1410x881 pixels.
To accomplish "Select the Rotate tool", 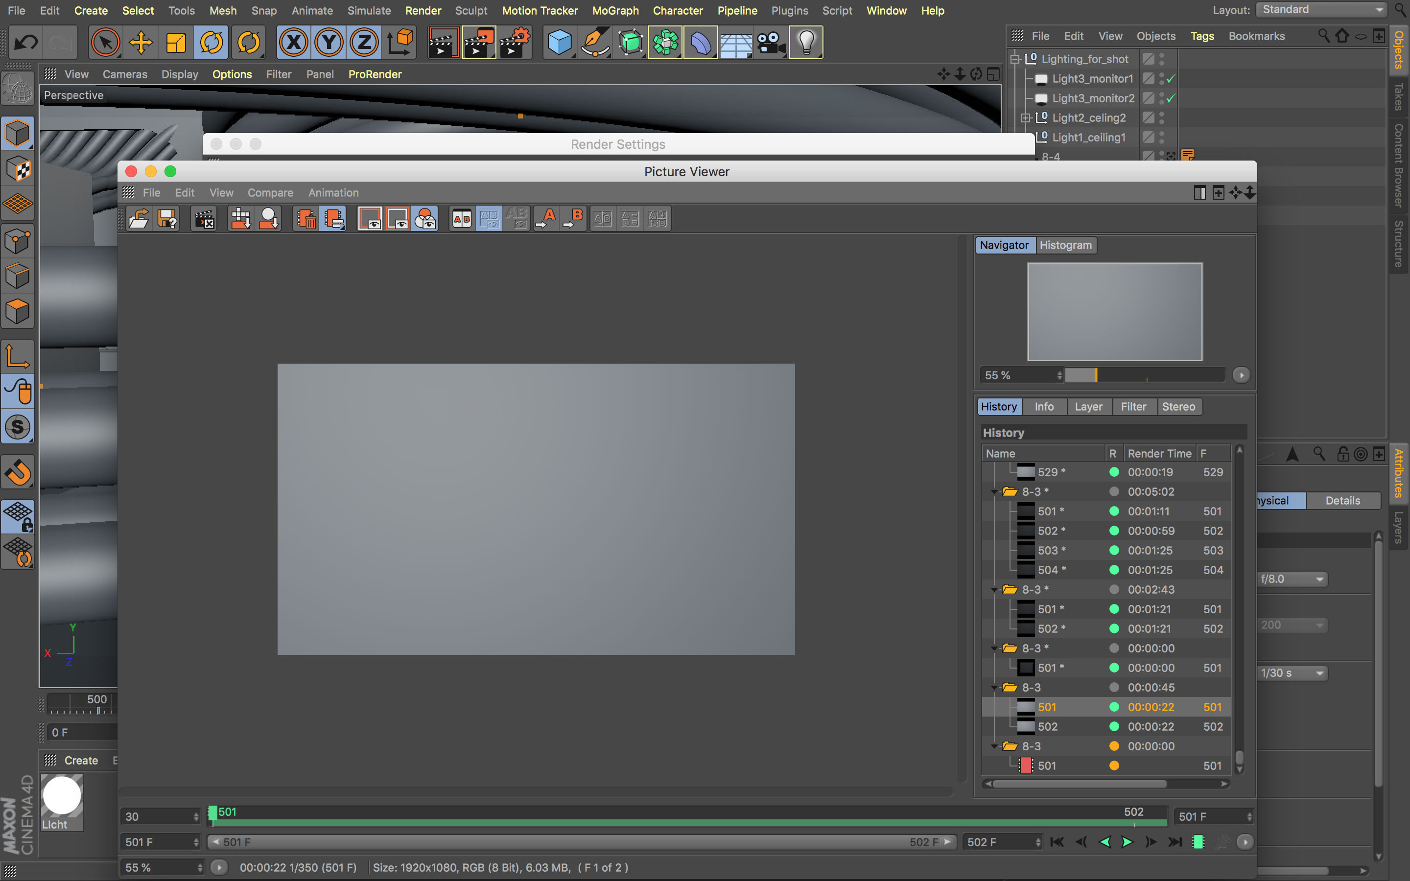I will click(211, 43).
